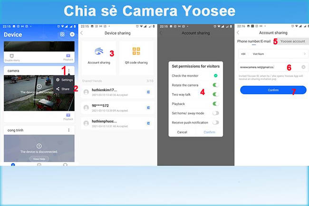The width and height of the screenshot is (309, 206).
Task: Toggle Two way talk permission
Action: [216, 94]
